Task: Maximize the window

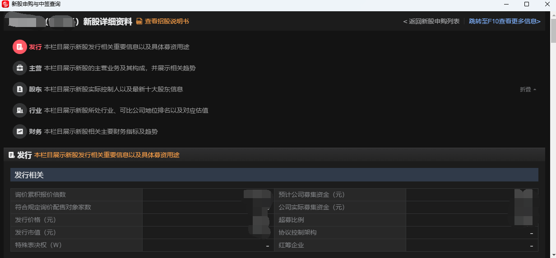Action: coord(526,4)
